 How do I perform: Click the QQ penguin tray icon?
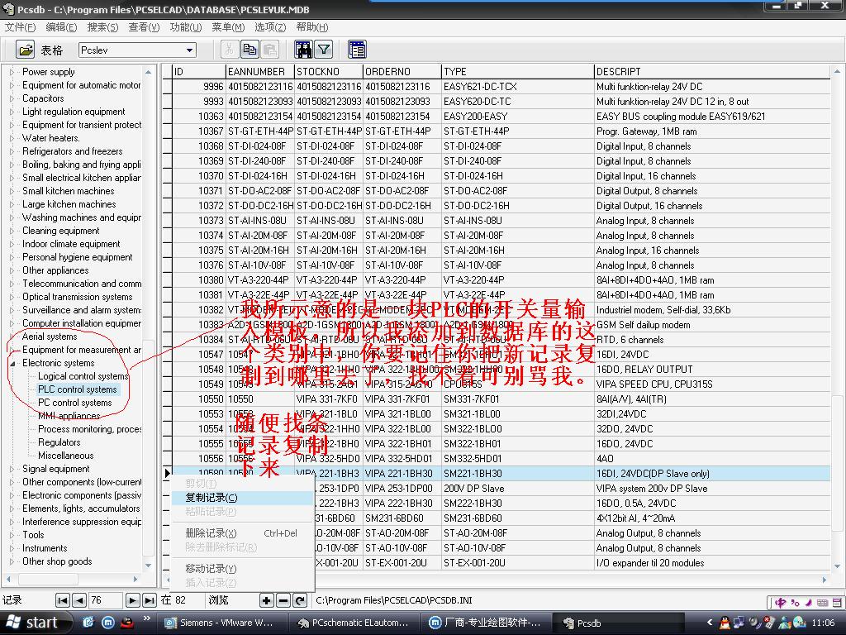724,623
